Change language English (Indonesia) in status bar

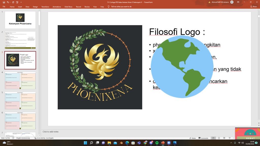pyautogui.click(x=23, y=138)
